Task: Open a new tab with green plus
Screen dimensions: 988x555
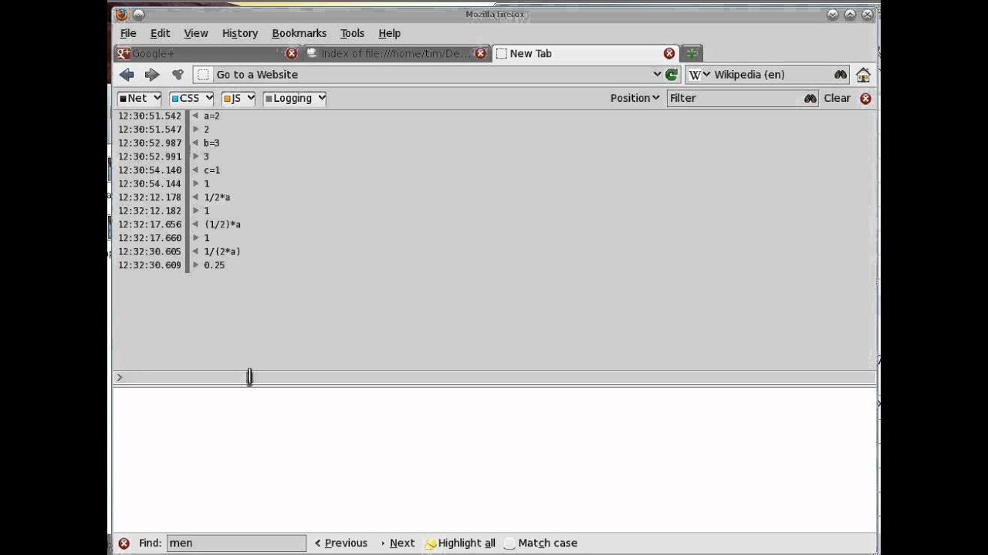Action: coord(692,53)
